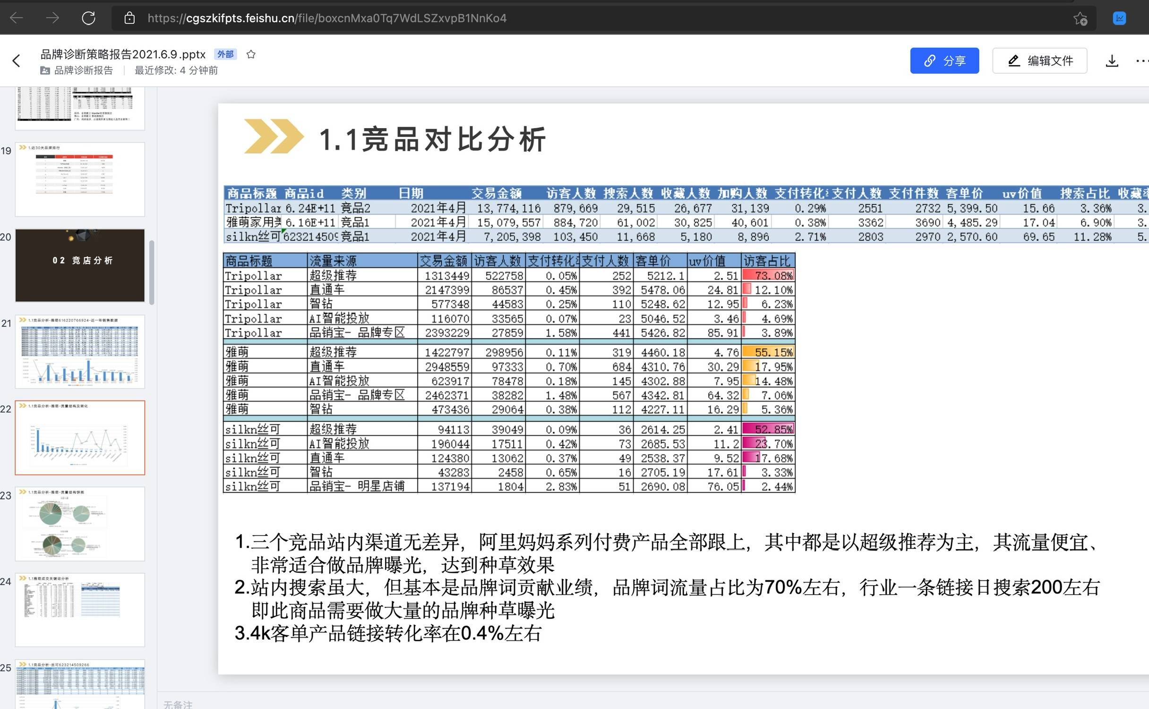This screenshot has height=709, width=1149.
Task: Click the blue 分享 share button
Action: click(944, 61)
